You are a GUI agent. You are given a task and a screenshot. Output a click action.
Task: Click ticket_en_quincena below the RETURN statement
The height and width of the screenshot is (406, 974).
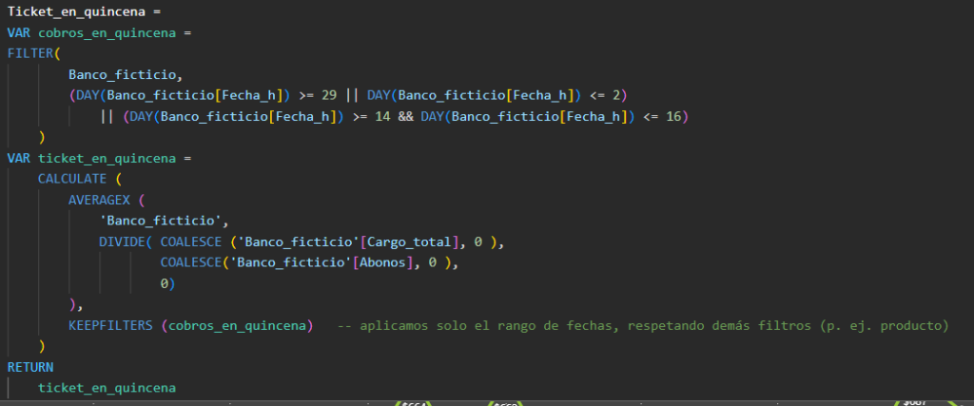click(x=107, y=388)
